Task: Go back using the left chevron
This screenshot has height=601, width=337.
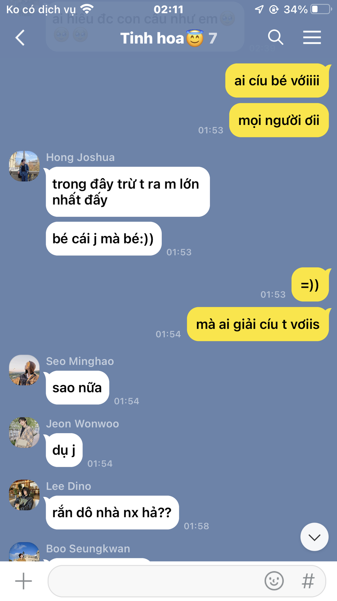Action: point(20,38)
